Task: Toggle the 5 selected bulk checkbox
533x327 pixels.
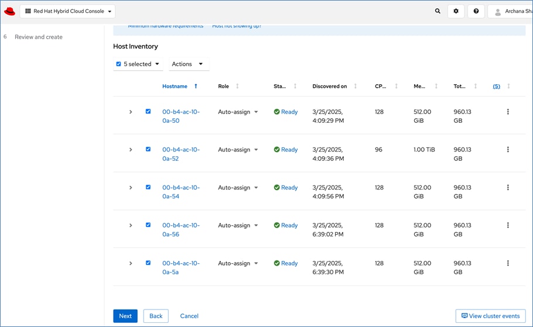Action: [x=118, y=64]
